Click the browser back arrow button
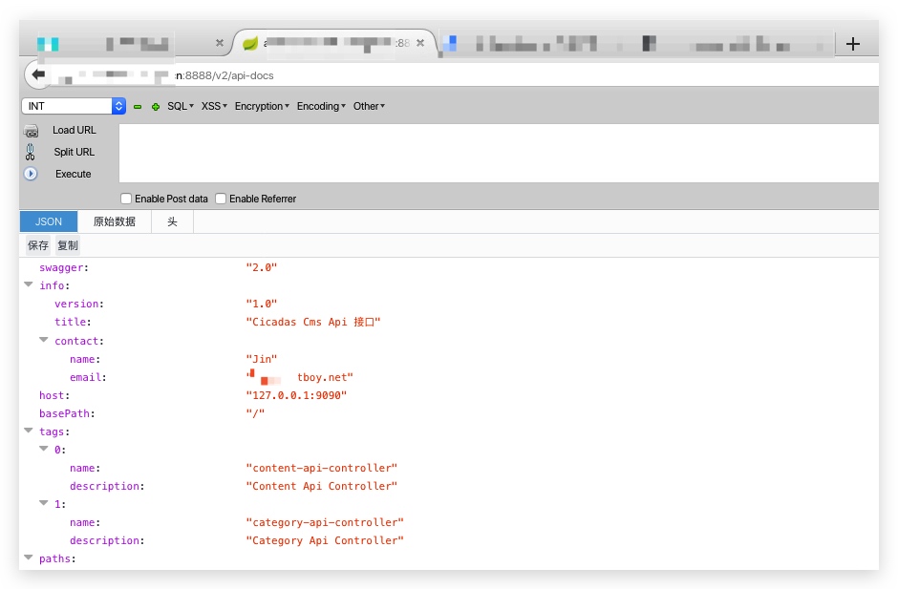This screenshot has width=898, height=589. click(38, 74)
